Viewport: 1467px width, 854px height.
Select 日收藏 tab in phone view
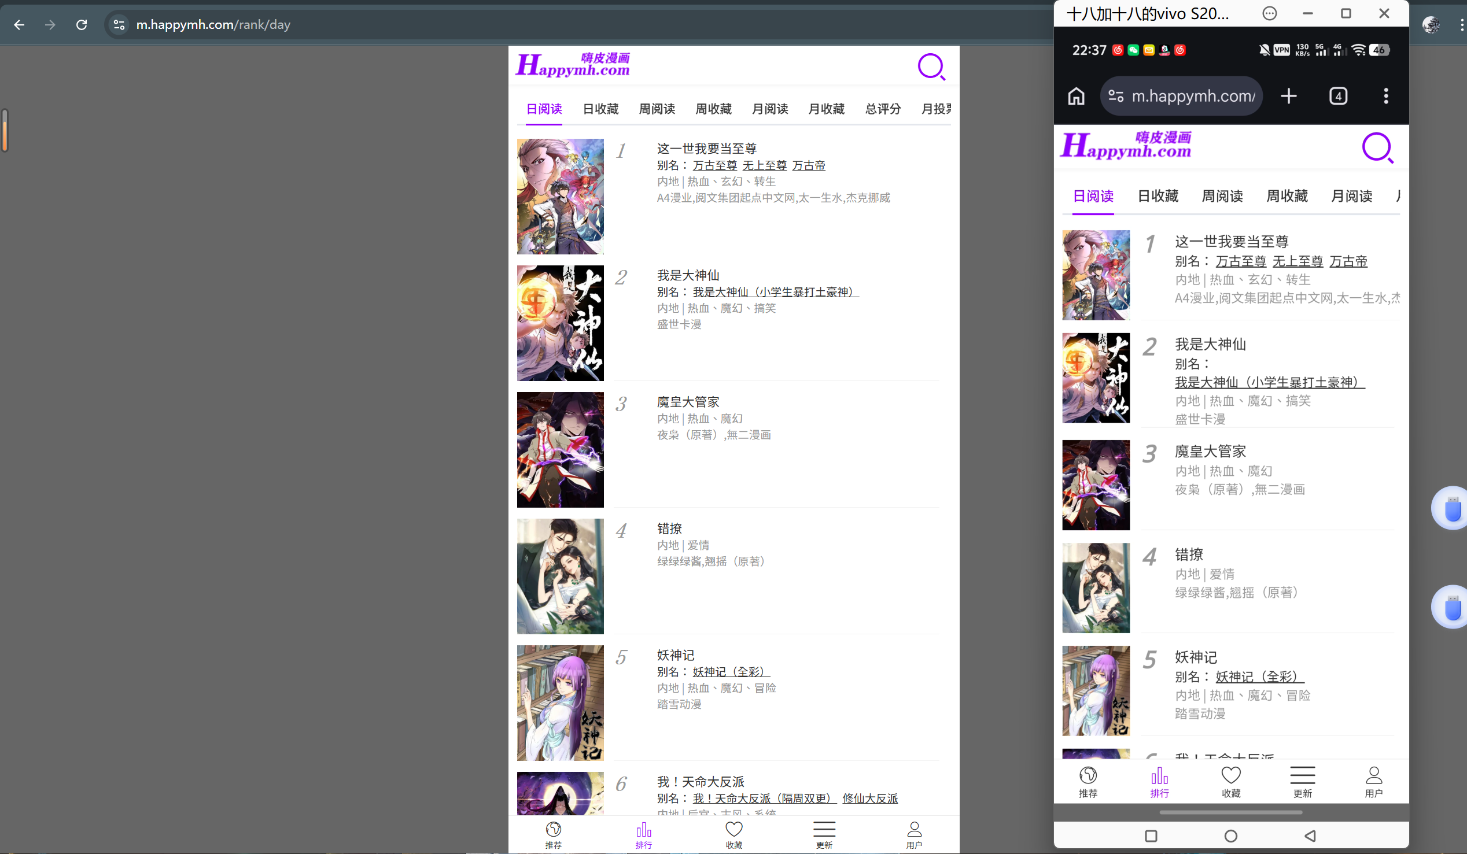click(1158, 196)
